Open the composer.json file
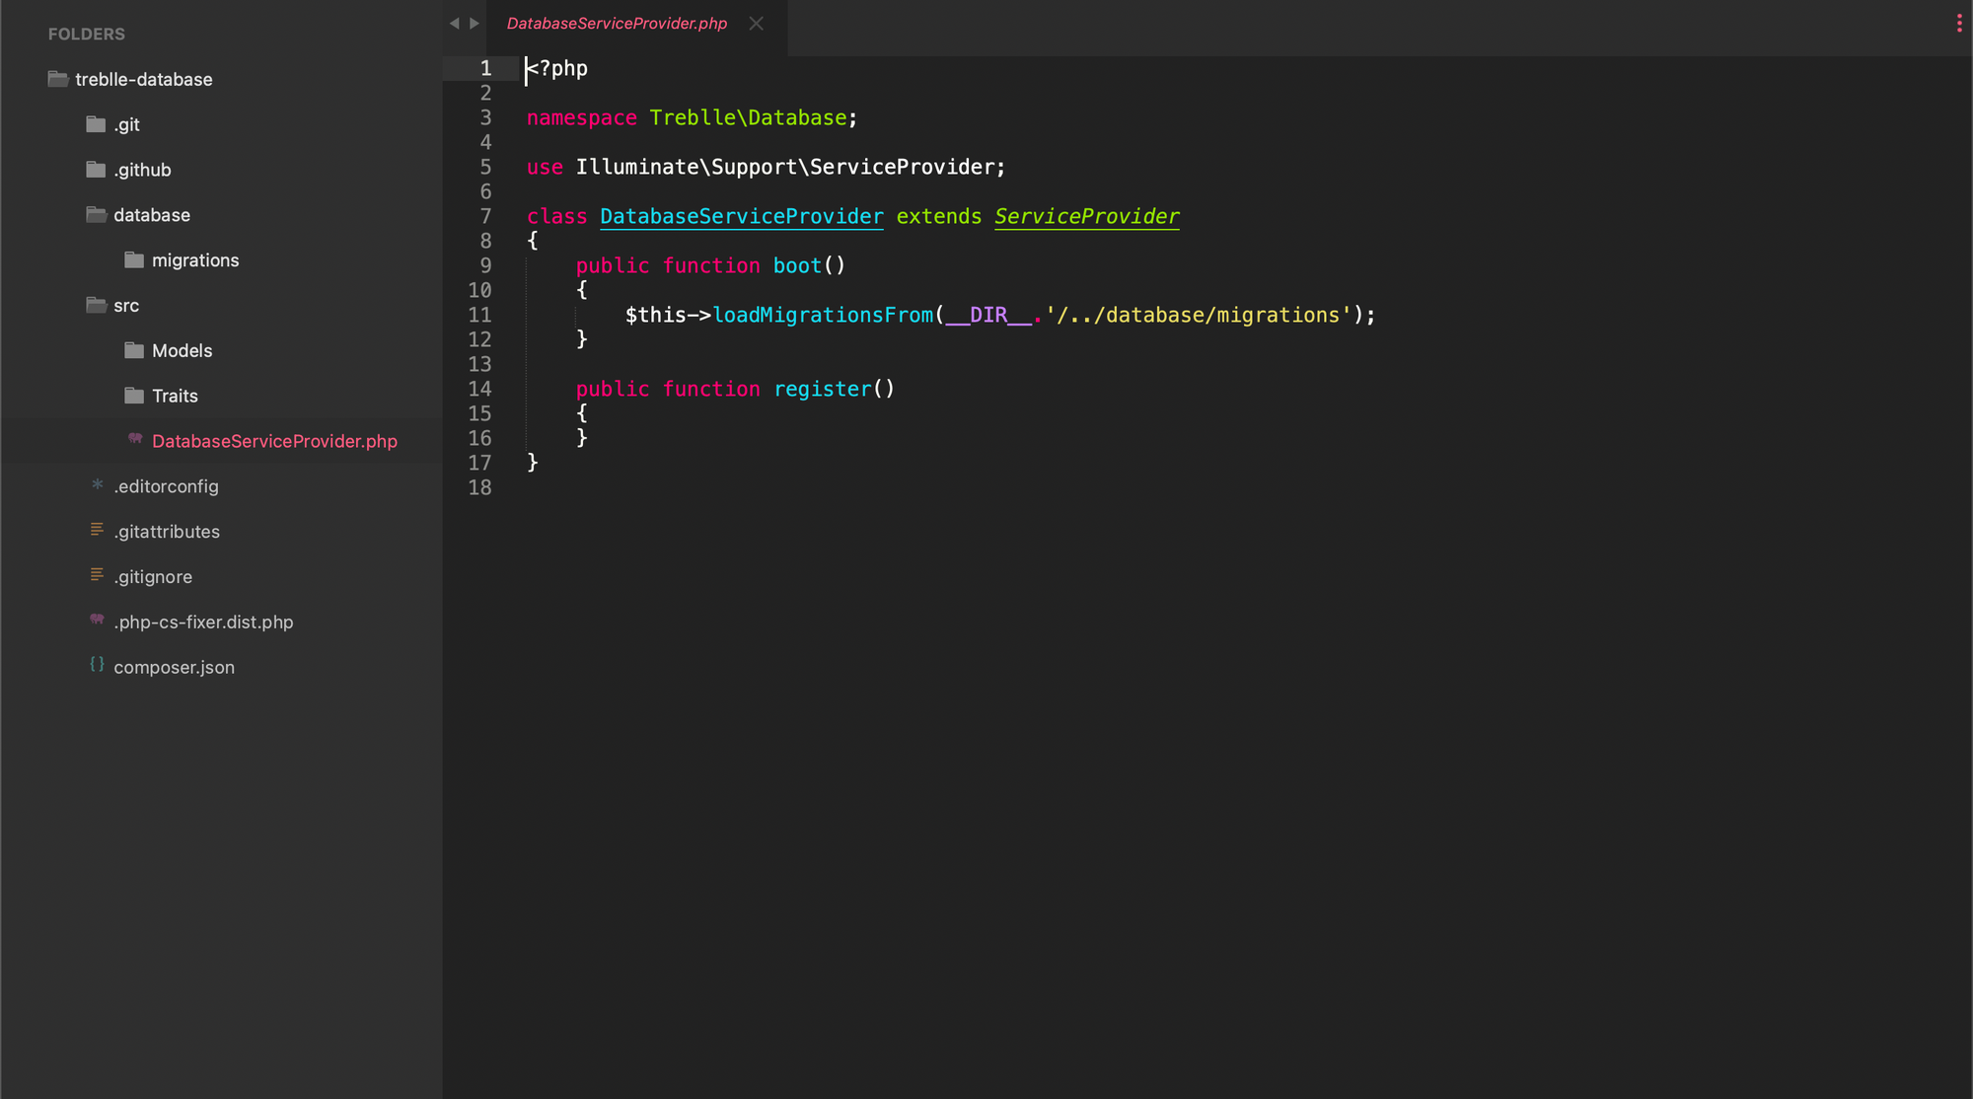The height and width of the screenshot is (1099, 1973). [174, 668]
